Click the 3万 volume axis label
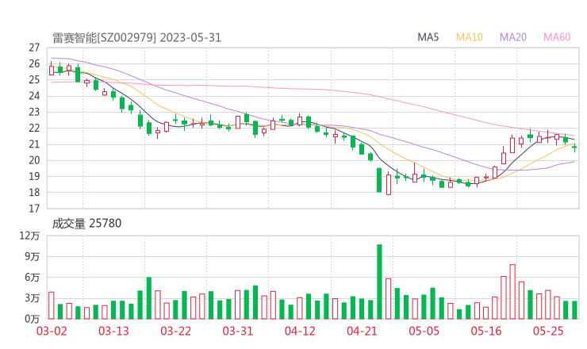Screen dimensions: 587x349 pyautogui.click(x=33, y=298)
